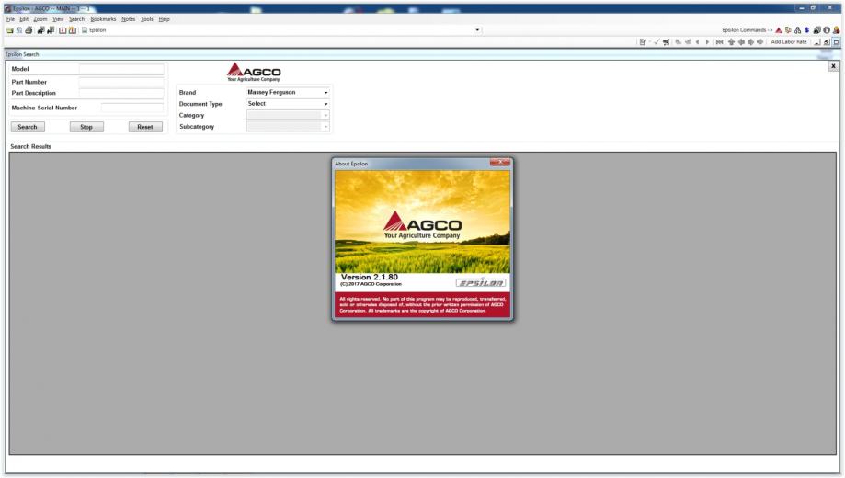Click the second binoculars Find Next icon
The width and height of the screenshot is (845, 478).
pos(51,30)
